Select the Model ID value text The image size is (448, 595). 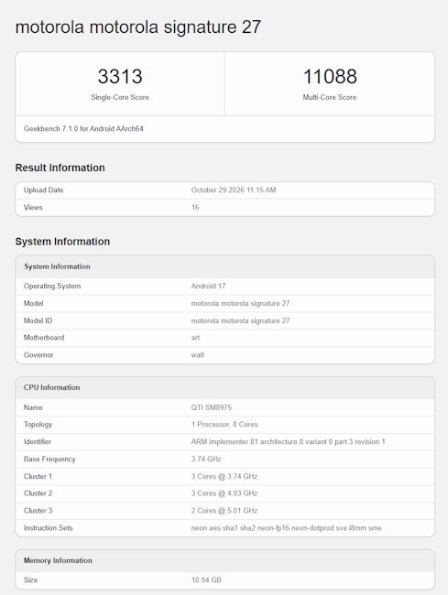pyautogui.click(x=240, y=320)
